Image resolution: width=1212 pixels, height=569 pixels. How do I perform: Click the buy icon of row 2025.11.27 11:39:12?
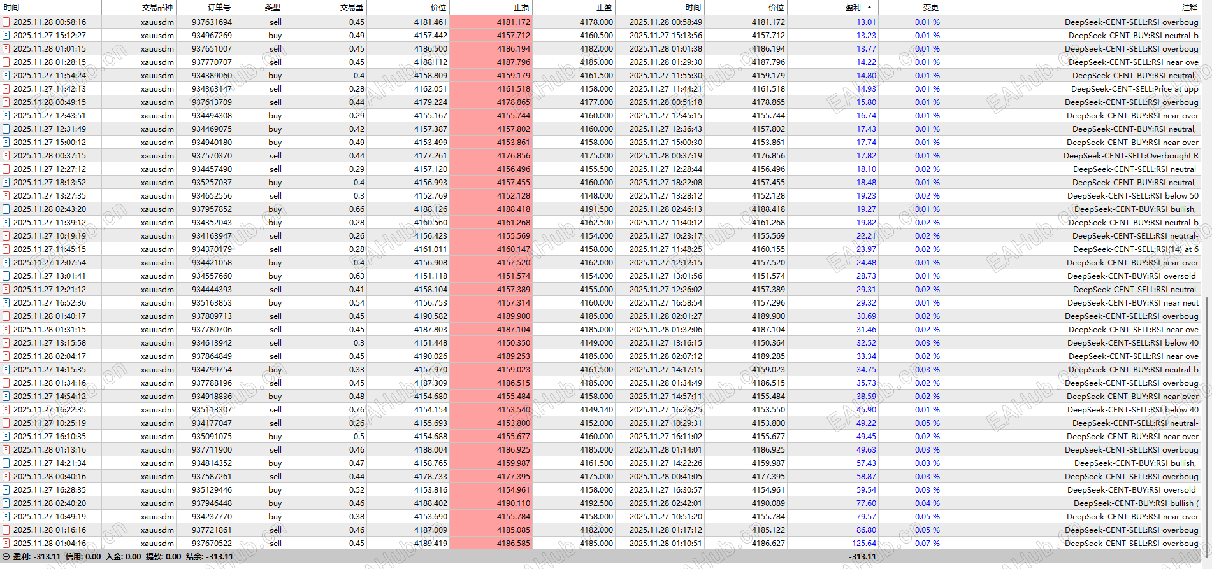pos(6,222)
